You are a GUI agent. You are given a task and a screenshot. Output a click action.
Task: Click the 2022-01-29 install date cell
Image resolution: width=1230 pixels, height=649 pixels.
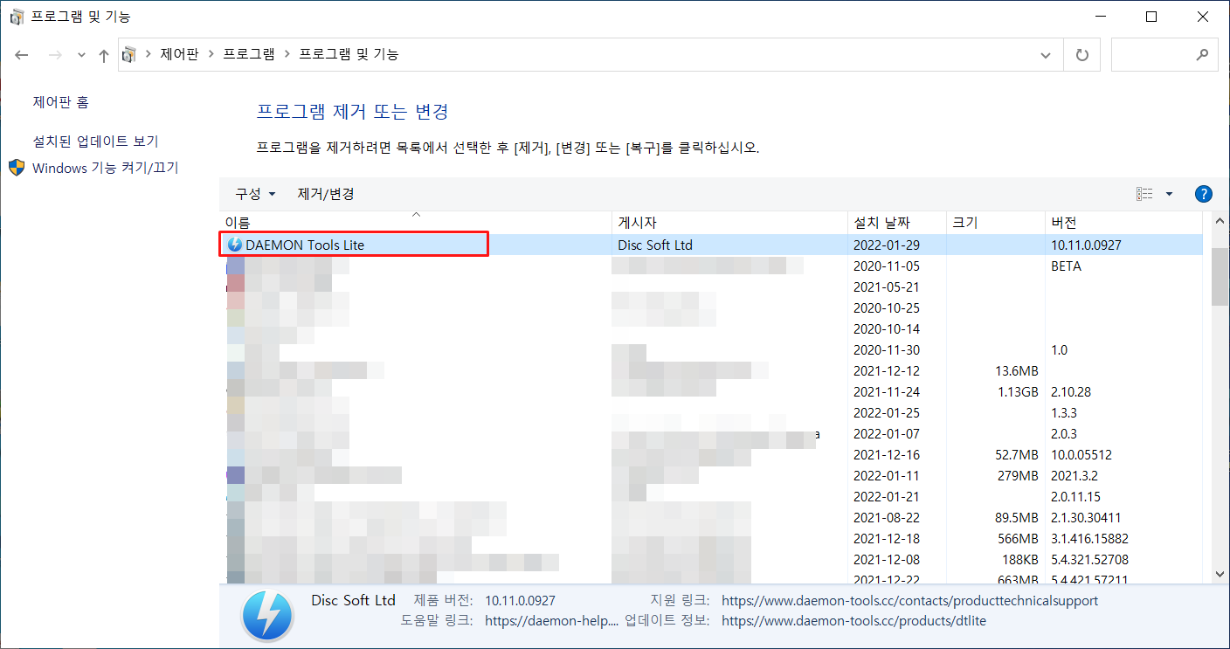887,245
